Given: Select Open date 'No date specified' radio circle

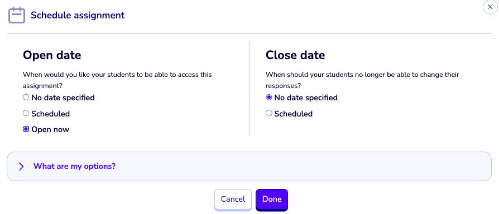Looking at the screenshot, I should click(26, 97).
